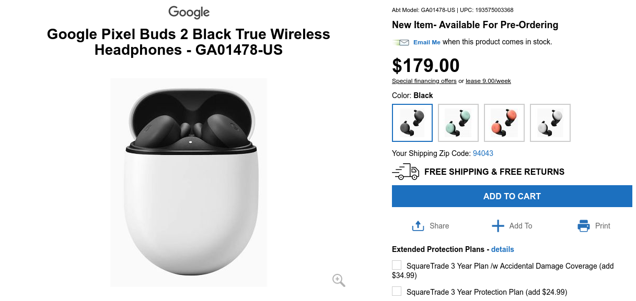Check SquareTrade 3 Year Protection Plan box
This screenshot has width=636, height=301.
click(397, 292)
